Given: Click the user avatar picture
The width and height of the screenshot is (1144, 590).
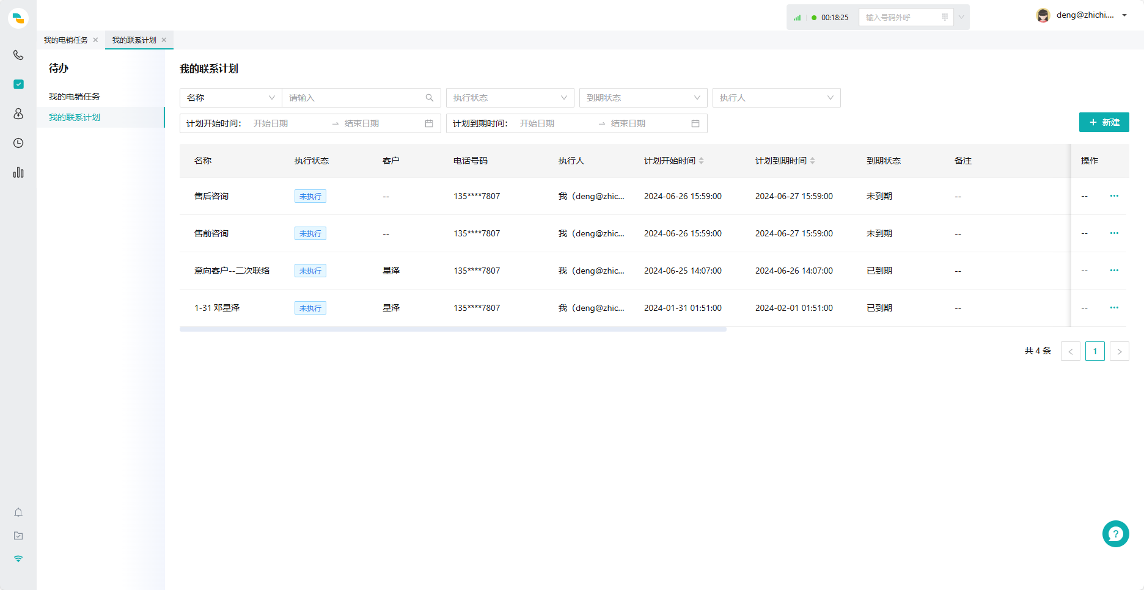Looking at the screenshot, I should click(x=1043, y=15).
